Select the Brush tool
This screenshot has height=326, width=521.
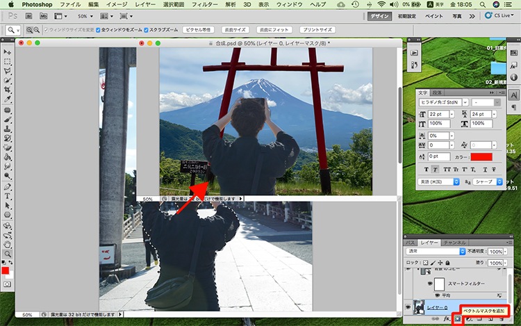(8, 120)
